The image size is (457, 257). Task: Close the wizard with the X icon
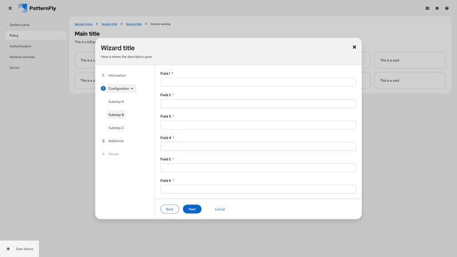click(354, 47)
